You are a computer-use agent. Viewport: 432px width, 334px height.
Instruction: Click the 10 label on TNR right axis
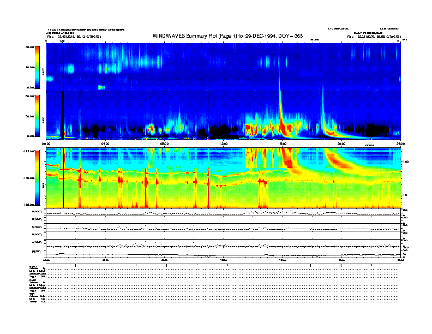[x=404, y=195]
